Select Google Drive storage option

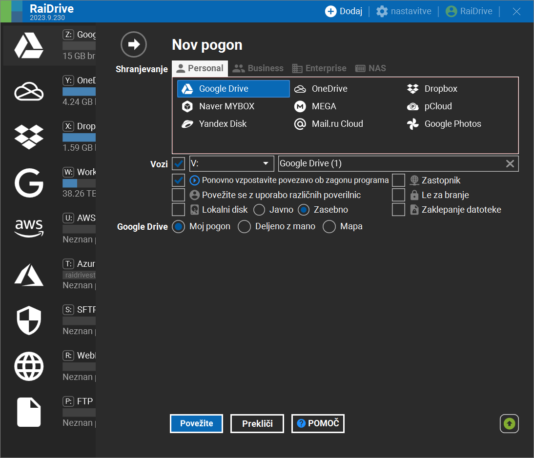coord(233,89)
